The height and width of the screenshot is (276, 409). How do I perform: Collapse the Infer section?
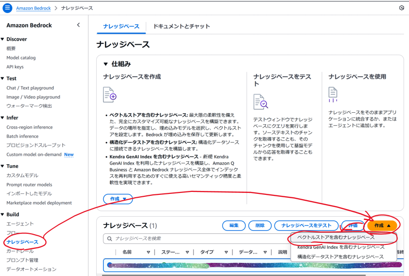click(2, 118)
